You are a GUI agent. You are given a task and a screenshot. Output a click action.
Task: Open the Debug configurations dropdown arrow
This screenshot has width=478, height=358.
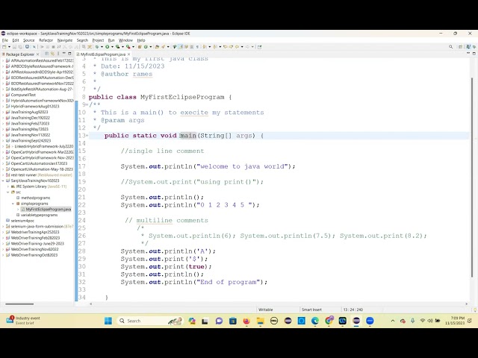point(102,47)
